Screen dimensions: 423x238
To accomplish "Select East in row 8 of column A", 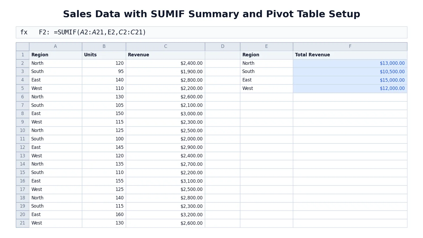I will point(56,114).
